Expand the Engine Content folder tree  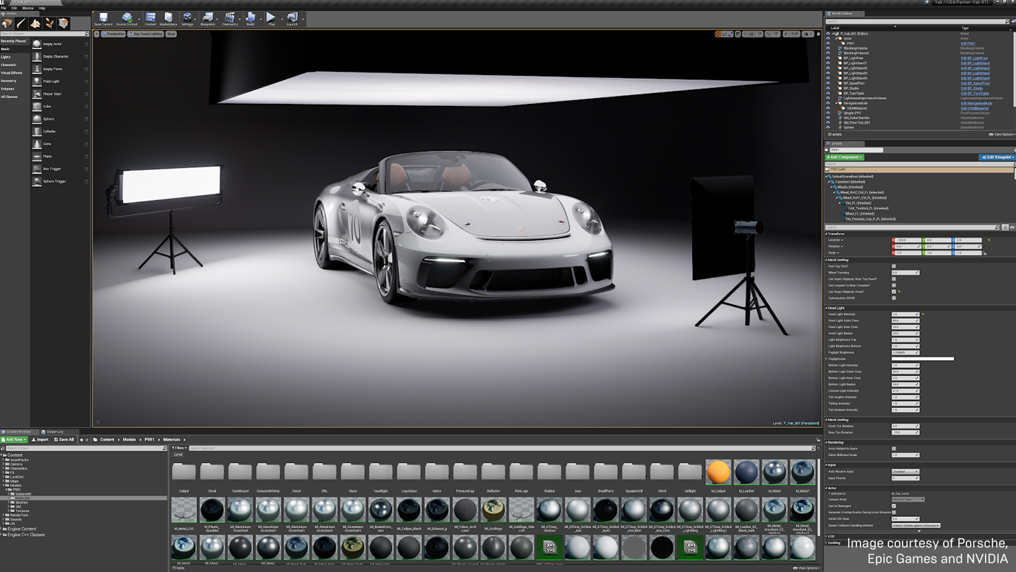[2, 529]
